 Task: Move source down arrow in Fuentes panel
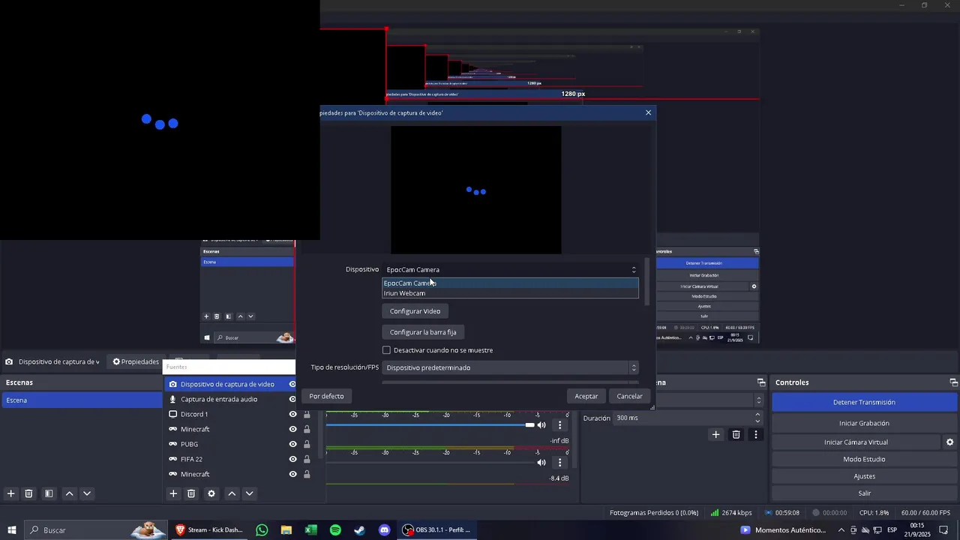coord(250,493)
